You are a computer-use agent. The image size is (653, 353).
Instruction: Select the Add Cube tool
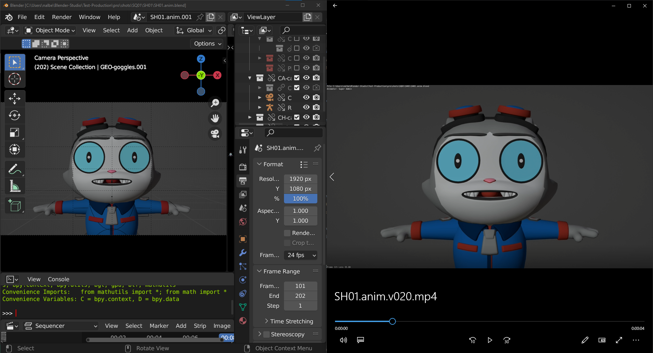(15, 205)
